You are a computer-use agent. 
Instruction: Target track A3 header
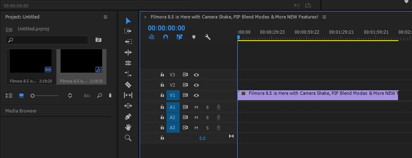(x=173, y=128)
